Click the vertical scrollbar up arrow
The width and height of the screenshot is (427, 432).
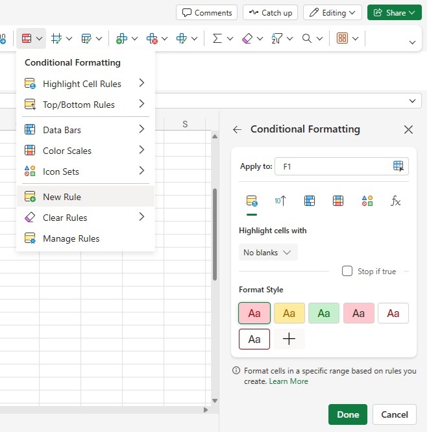click(215, 136)
